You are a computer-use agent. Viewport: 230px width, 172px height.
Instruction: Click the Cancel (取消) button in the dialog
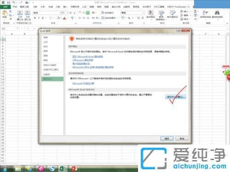click(x=182, y=139)
